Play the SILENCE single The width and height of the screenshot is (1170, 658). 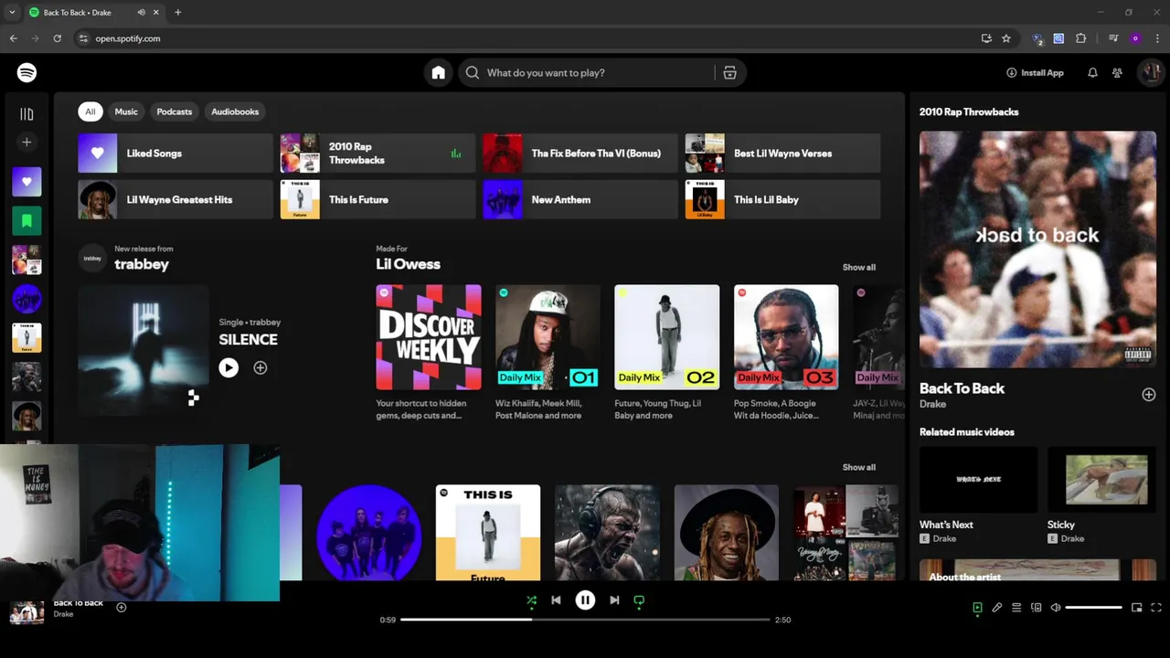(229, 367)
